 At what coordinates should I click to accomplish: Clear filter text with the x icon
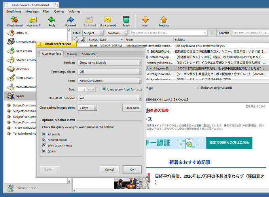click(205, 33)
